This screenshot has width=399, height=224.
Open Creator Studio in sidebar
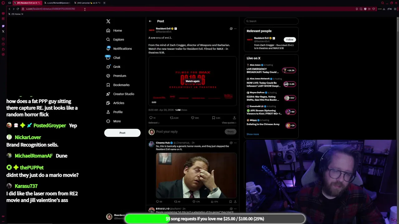120,94
